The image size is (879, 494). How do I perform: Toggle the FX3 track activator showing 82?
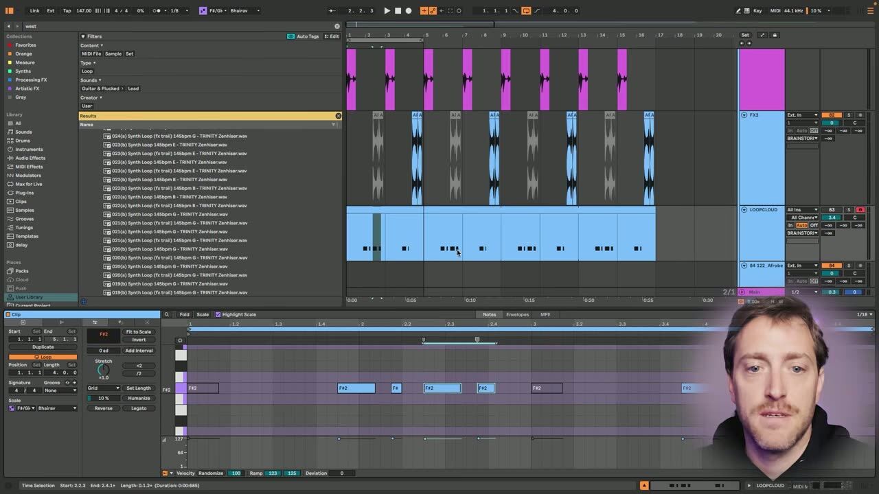pos(832,115)
